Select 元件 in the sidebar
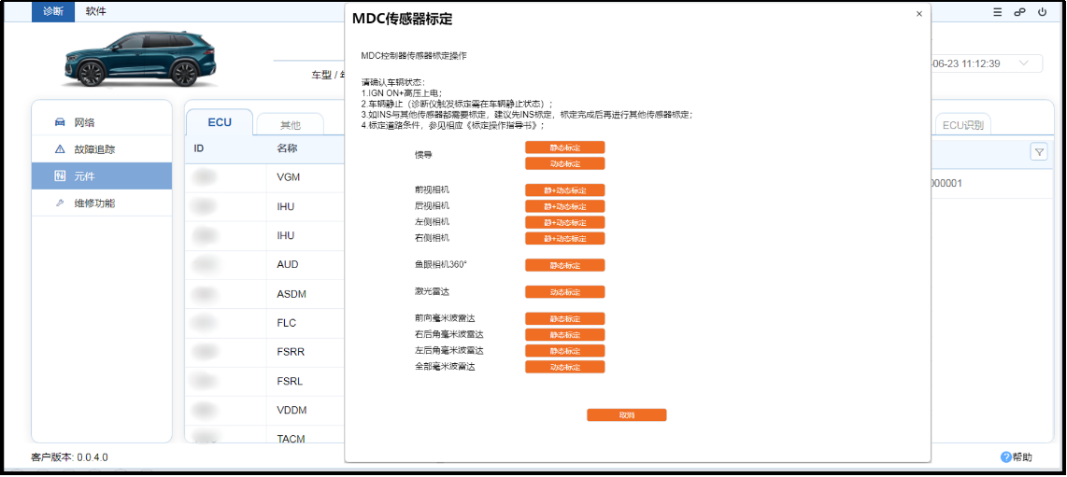This screenshot has height=477, width=1067. coord(102,176)
